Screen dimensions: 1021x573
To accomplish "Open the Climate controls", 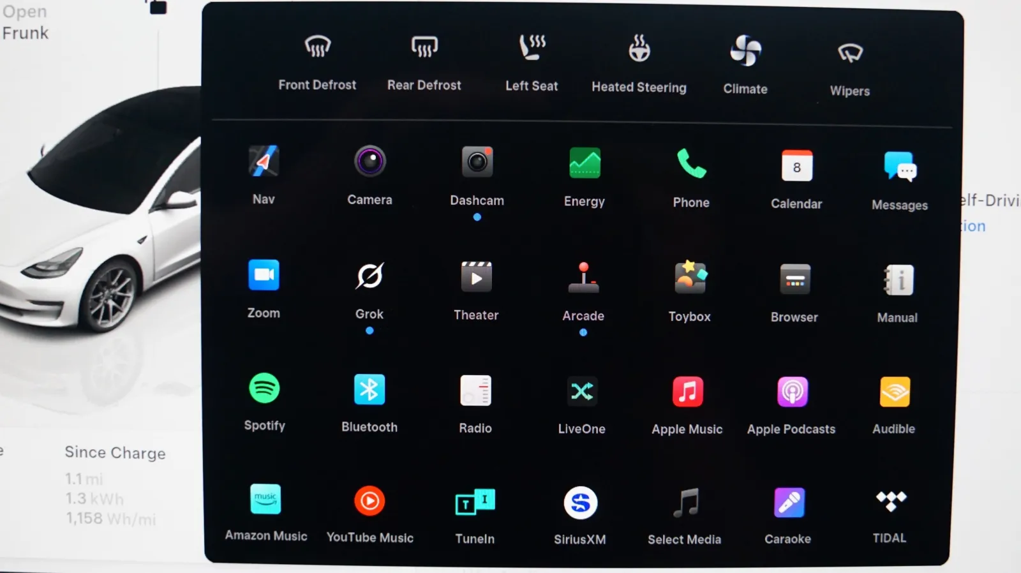I will click(745, 51).
